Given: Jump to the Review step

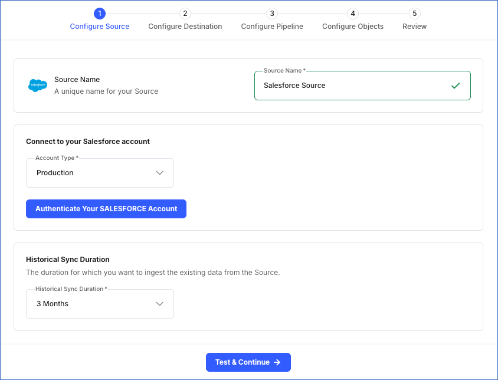Looking at the screenshot, I should [414, 26].
